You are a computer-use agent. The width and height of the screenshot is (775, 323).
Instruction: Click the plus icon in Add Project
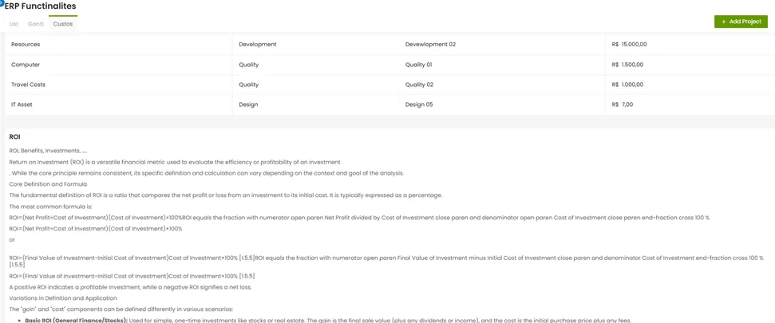(724, 22)
